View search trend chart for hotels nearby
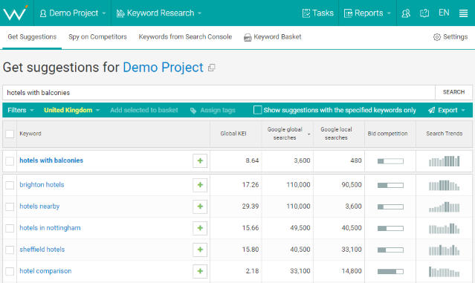Viewport: 475px width, 283px height. [444, 206]
